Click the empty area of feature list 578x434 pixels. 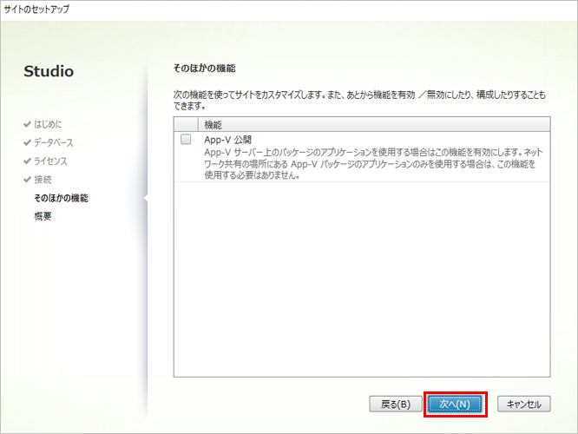(x=361, y=278)
